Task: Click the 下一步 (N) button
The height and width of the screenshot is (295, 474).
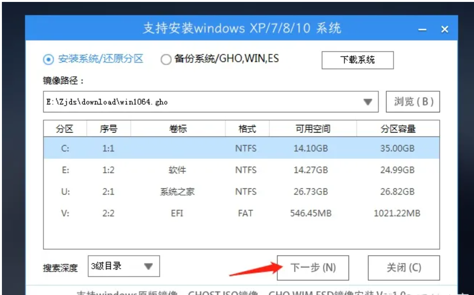Action: coord(313,268)
